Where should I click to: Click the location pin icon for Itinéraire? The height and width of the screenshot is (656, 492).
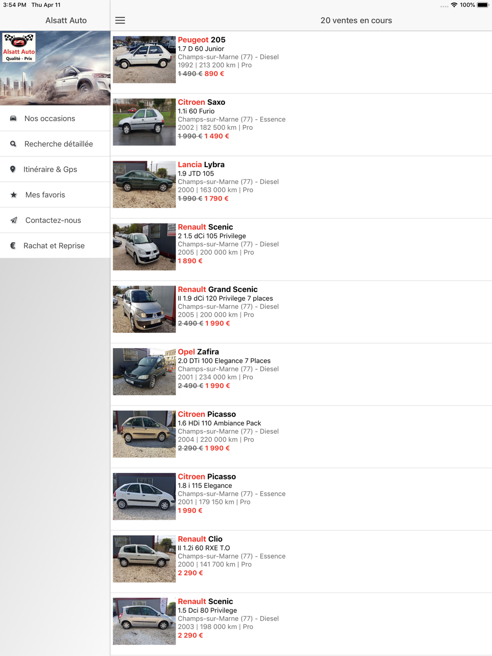pyautogui.click(x=13, y=169)
